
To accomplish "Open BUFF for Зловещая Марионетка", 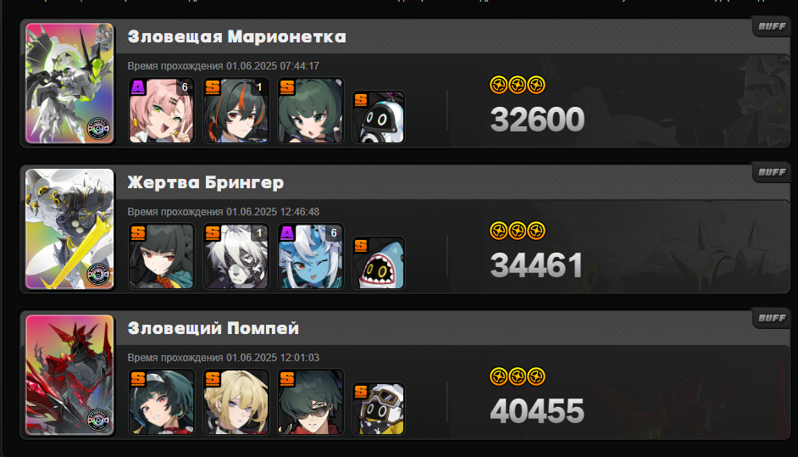I will [x=772, y=26].
